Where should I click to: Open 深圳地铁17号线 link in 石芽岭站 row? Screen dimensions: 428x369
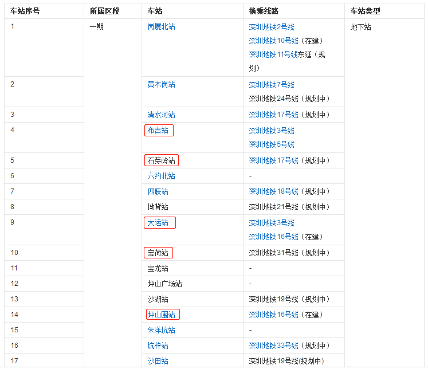[x=273, y=161]
